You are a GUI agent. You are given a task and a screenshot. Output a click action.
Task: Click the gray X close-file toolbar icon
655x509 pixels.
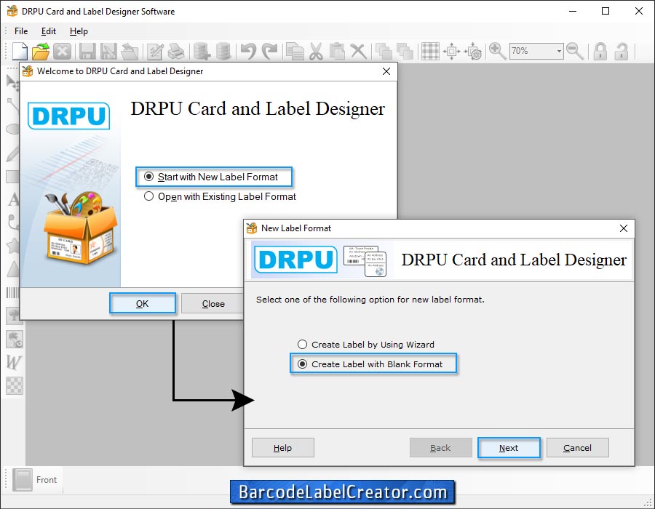63,52
